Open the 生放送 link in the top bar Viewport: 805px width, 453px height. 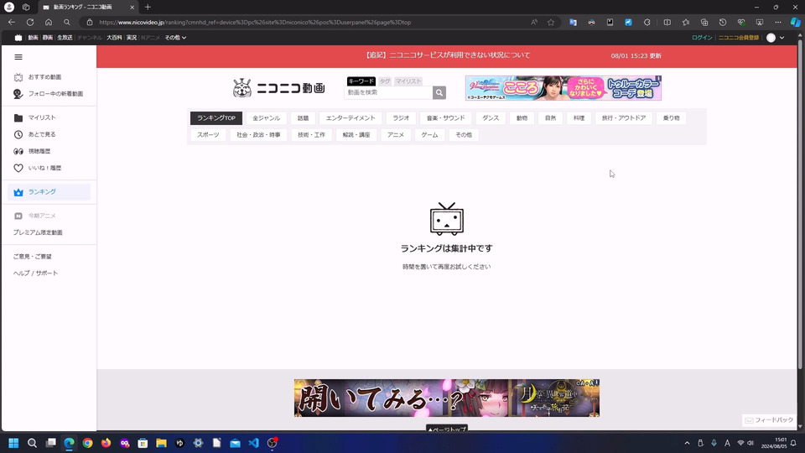point(65,38)
